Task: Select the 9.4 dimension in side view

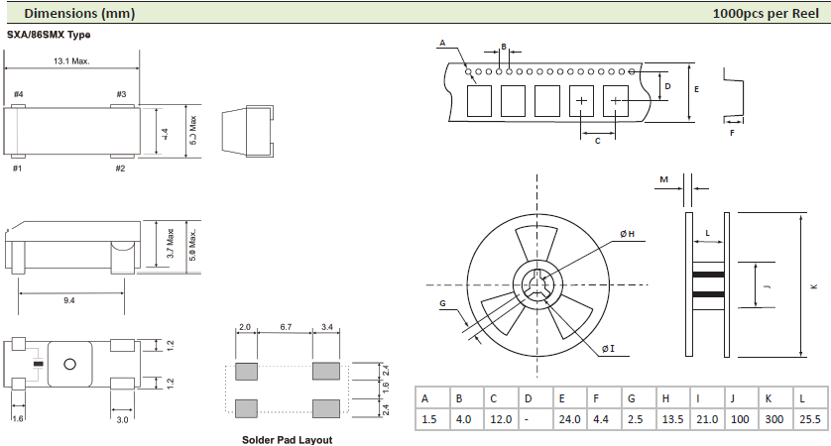Action: pos(67,300)
